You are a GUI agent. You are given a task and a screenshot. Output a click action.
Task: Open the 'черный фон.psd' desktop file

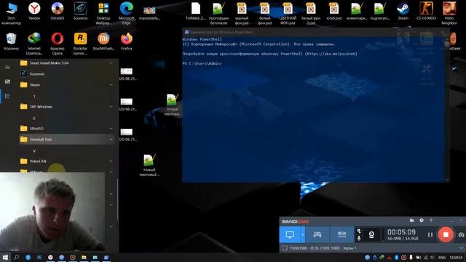241,13
